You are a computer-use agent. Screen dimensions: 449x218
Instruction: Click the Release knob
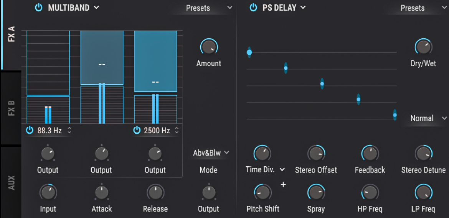155,192
